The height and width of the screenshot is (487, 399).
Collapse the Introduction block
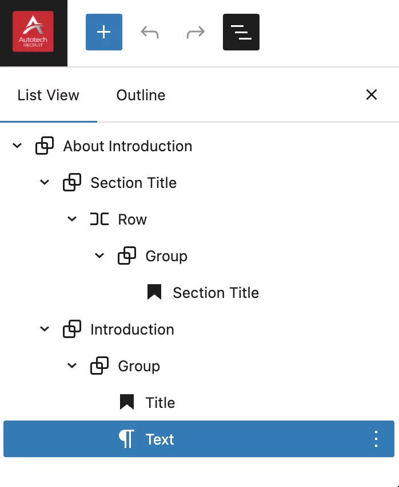(45, 329)
